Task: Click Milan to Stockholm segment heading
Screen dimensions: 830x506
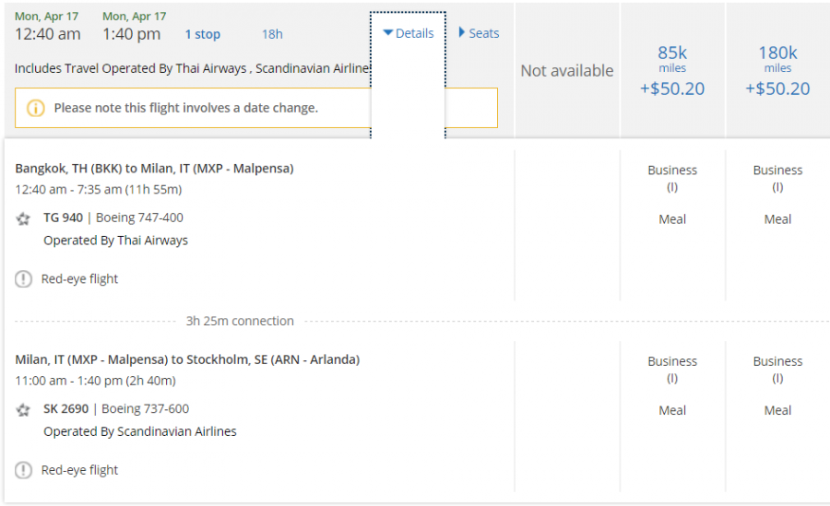Action: point(187,359)
